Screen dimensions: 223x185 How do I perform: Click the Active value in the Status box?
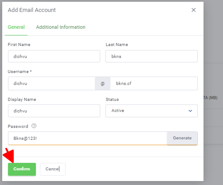[118, 111]
